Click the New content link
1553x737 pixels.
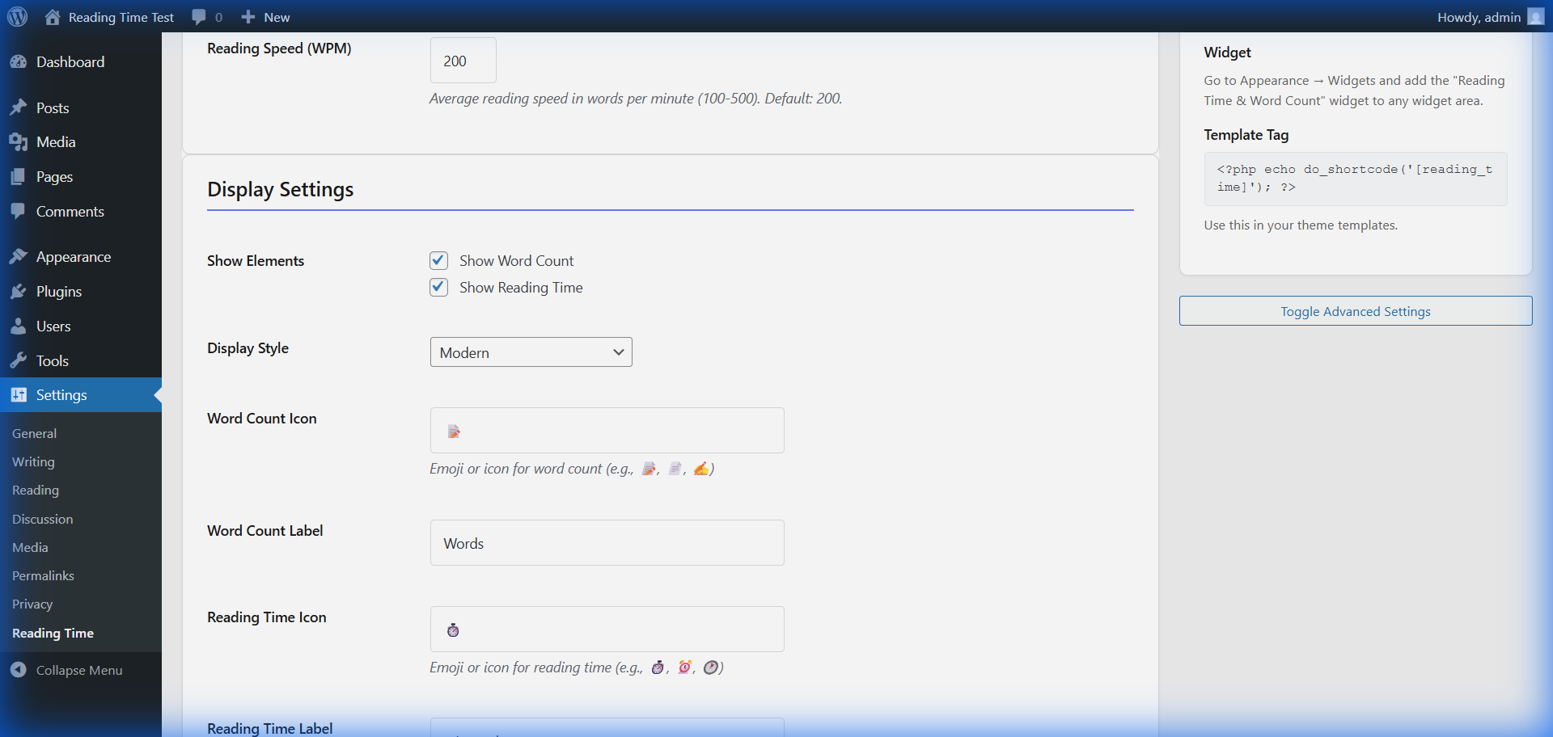[277, 17]
